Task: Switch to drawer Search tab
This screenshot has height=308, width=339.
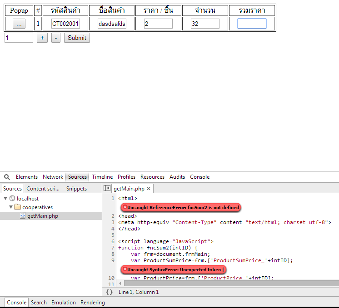Action: click(39, 303)
